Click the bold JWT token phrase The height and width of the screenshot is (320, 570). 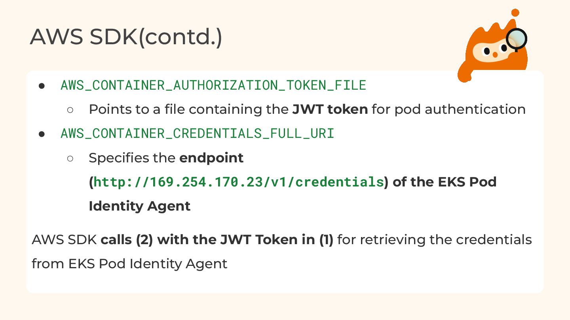click(x=330, y=109)
